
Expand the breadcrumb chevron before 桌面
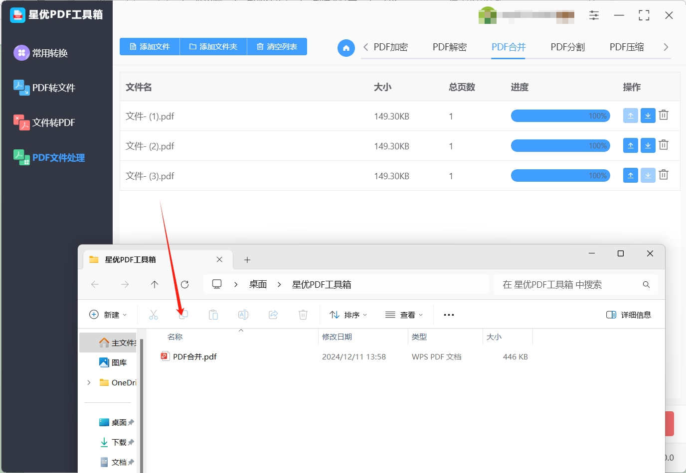[236, 284]
